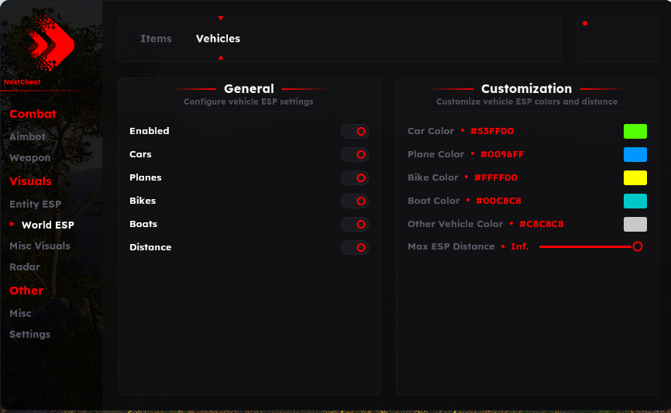This screenshot has height=413, width=671.
Task: Open Settings from the sidebar
Action: [30, 334]
